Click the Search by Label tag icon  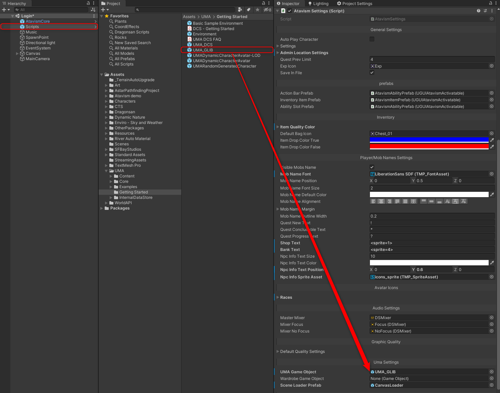pos(248,10)
